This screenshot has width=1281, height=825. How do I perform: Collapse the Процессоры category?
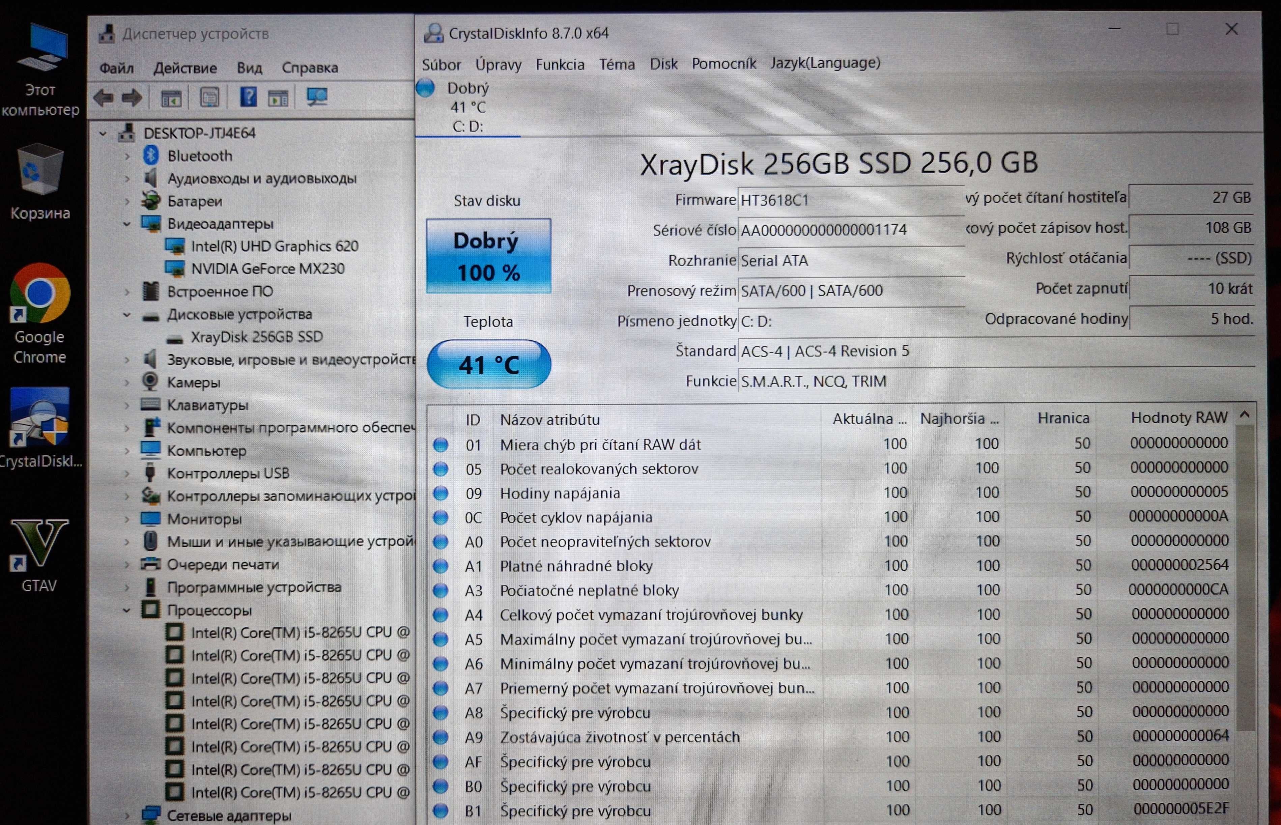pos(127,610)
